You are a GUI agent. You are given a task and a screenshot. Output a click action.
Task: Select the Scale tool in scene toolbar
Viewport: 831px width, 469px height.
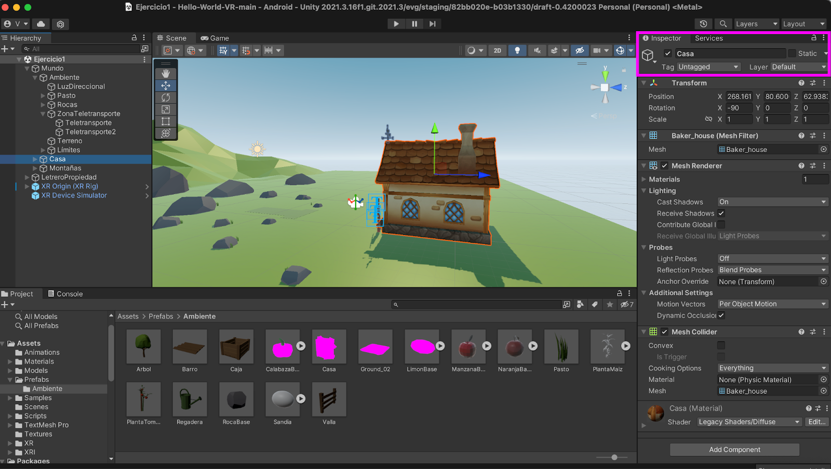(166, 109)
